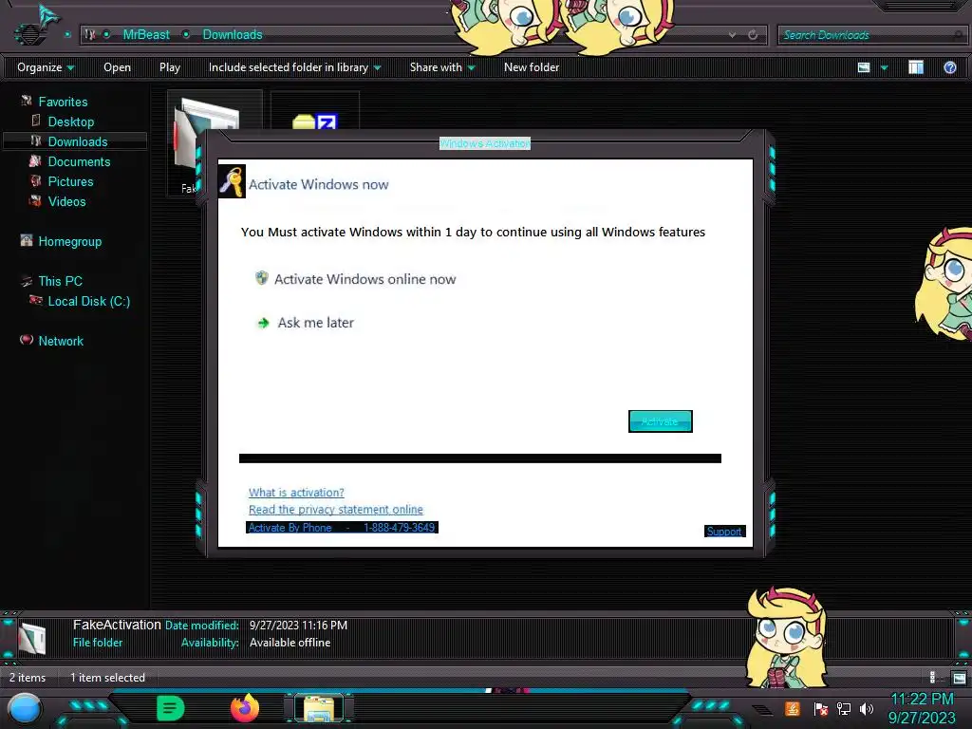Click the Availability label in the details pane

210,643
